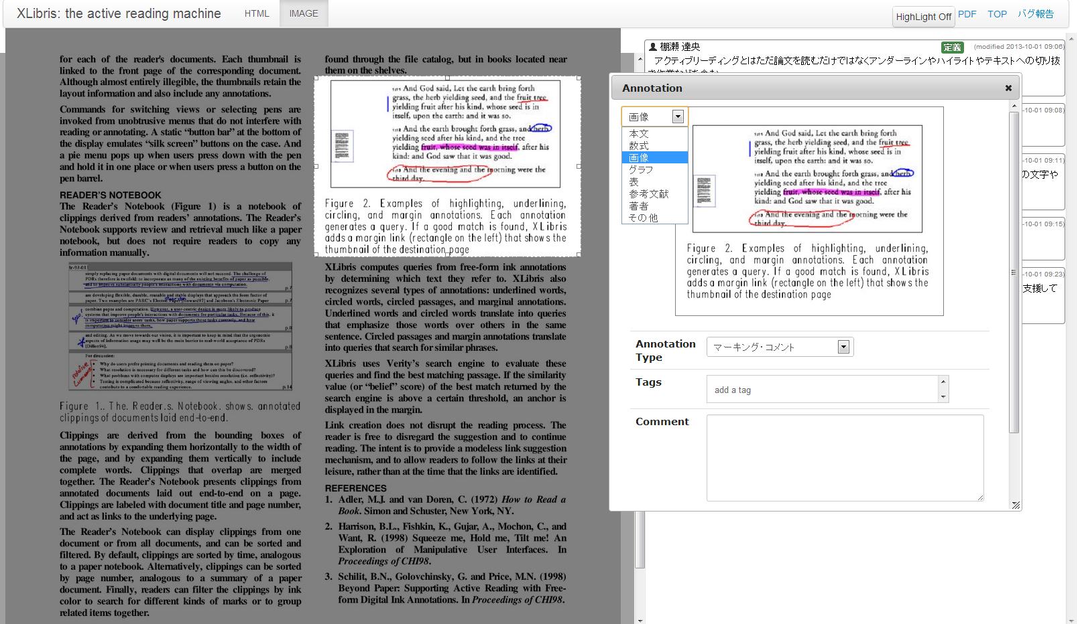
Task: Select 表 from the type list
Action: click(x=654, y=182)
